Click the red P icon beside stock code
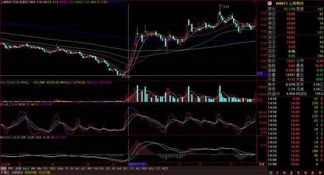The width and height of the screenshot is (324, 175). (x=270, y=3)
